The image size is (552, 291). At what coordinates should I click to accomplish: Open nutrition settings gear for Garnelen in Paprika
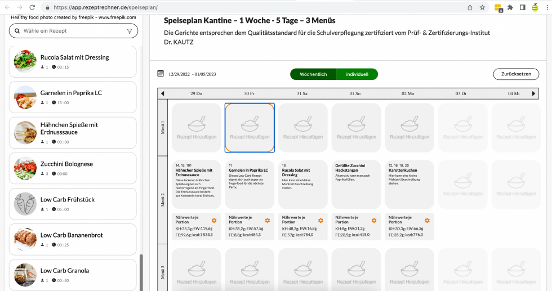point(268,221)
